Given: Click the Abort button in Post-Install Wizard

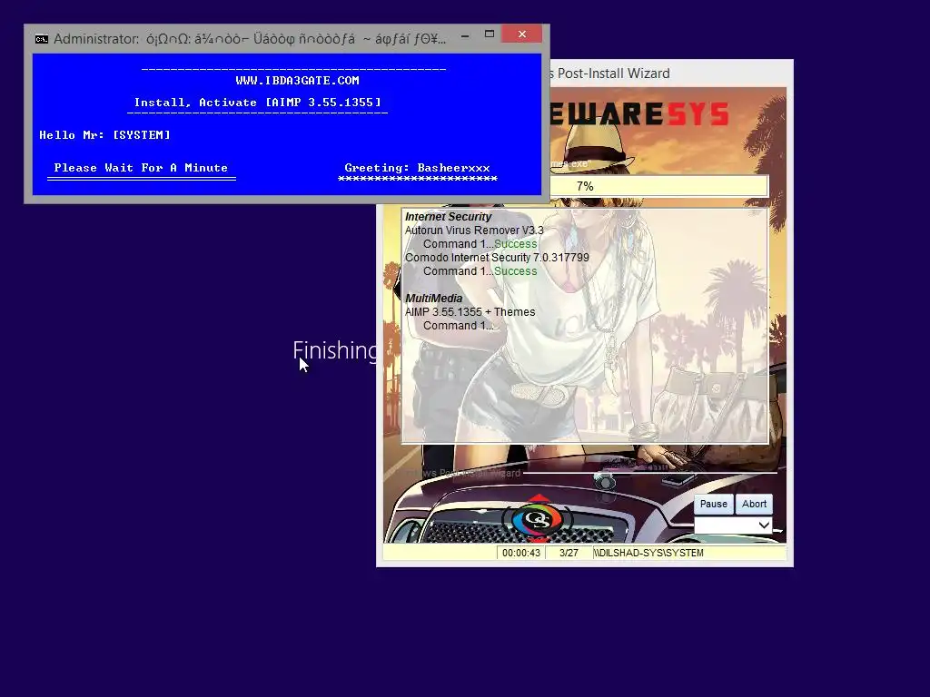Looking at the screenshot, I should click(x=754, y=504).
